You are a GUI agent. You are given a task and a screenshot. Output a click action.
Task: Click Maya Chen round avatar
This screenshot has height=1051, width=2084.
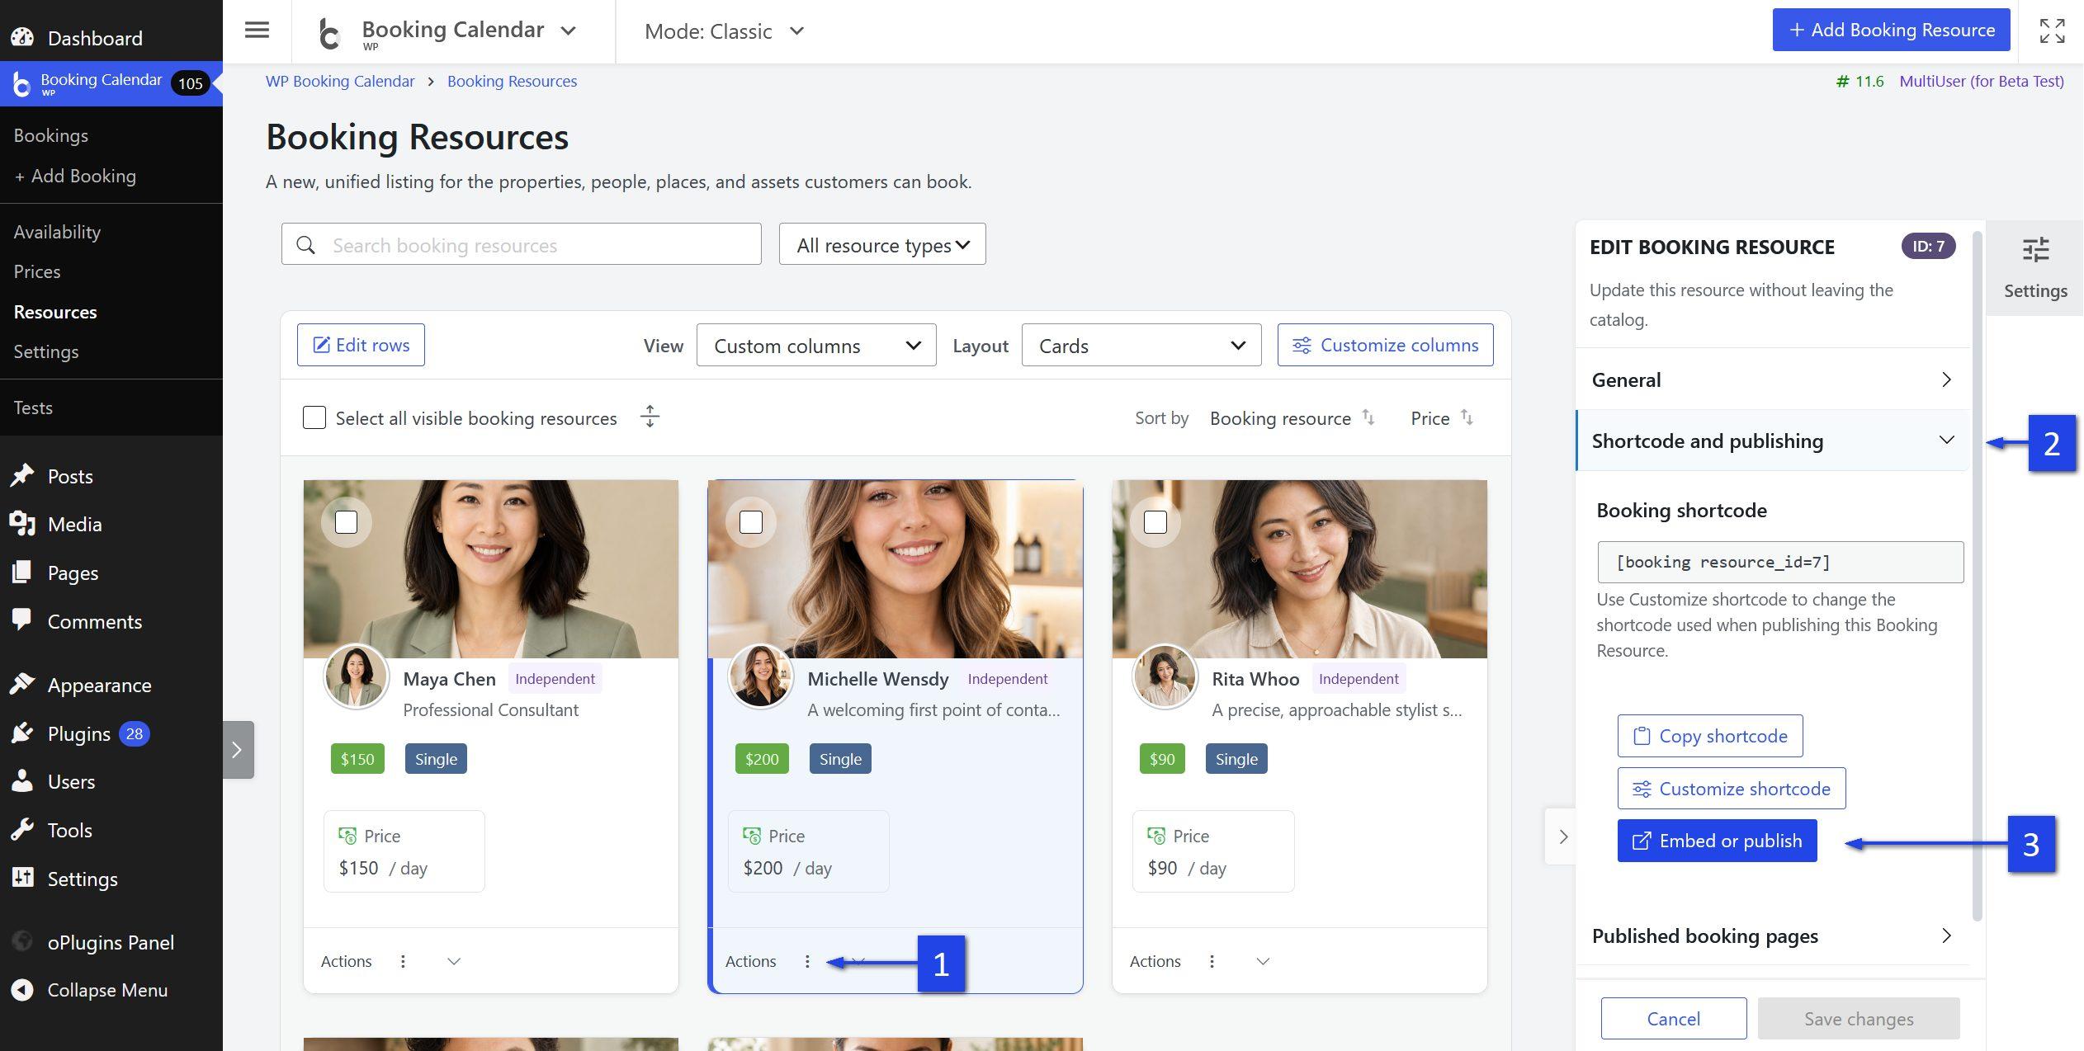[x=357, y=676]
